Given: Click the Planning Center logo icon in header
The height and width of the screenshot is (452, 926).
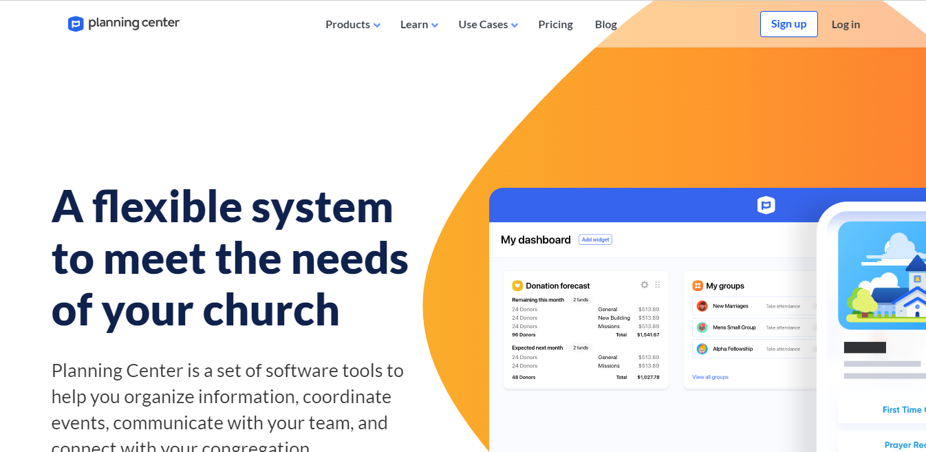Looking at the screenshot, I should click(76, 24).
